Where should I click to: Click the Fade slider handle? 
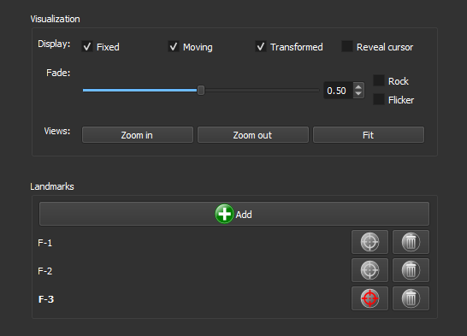(x=201, y=90)
